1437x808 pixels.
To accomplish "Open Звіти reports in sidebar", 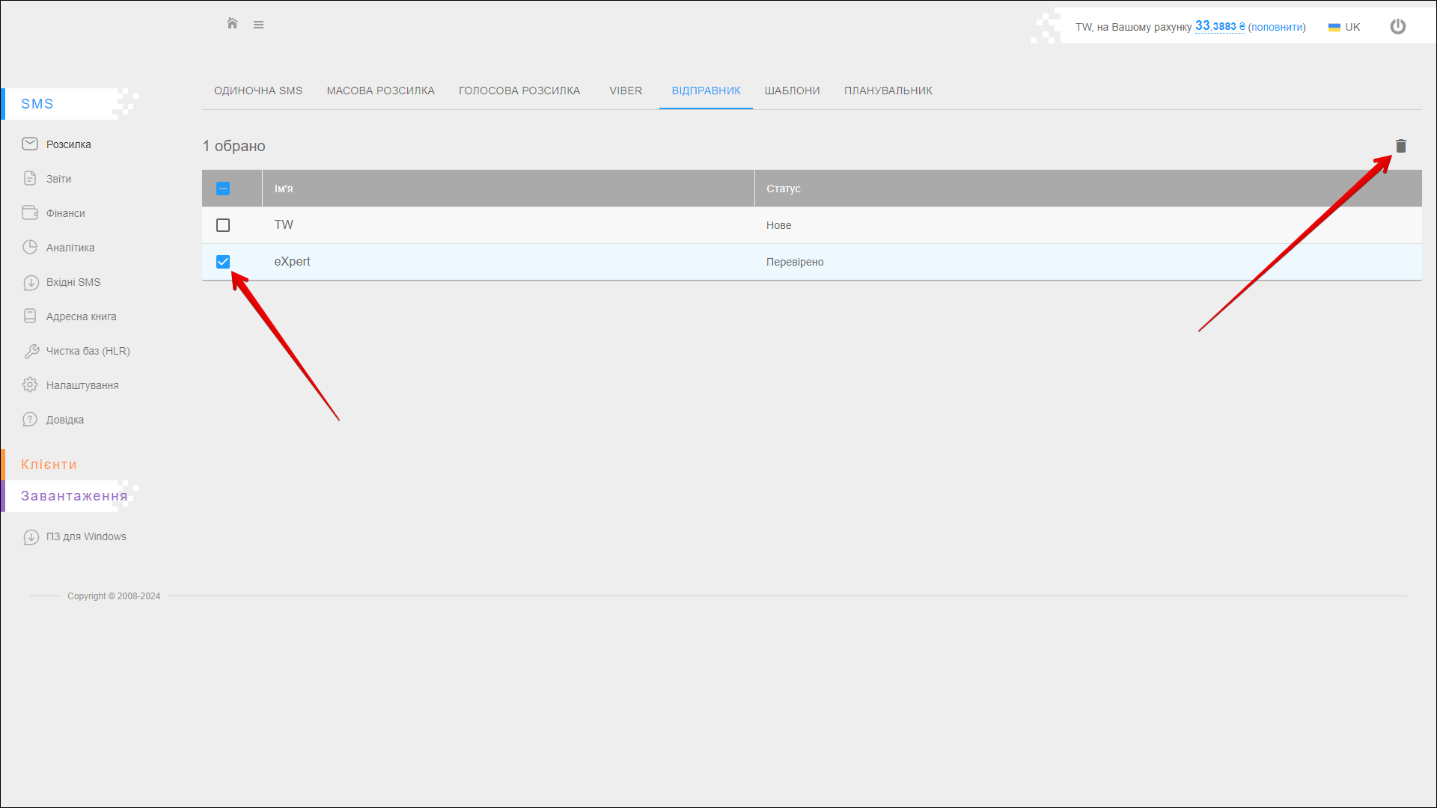I will [x=58, y=179].
